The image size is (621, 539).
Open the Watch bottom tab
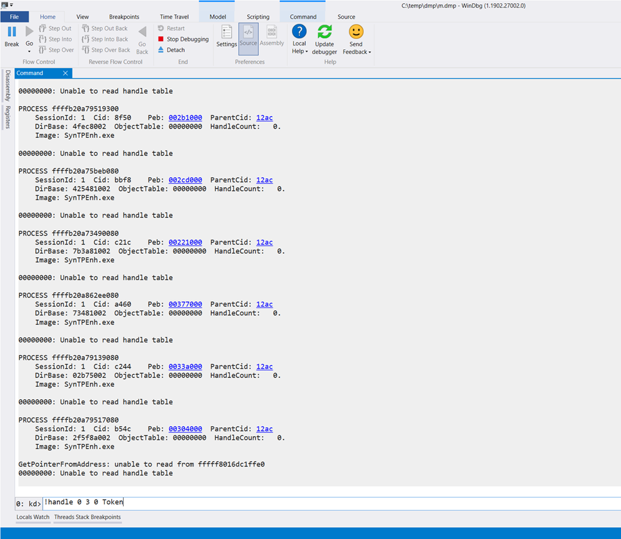tap(42, 517)
